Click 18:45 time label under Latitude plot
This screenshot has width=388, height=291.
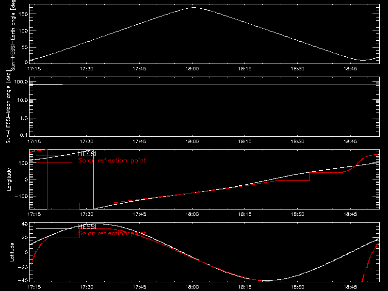tap(350, 287)
